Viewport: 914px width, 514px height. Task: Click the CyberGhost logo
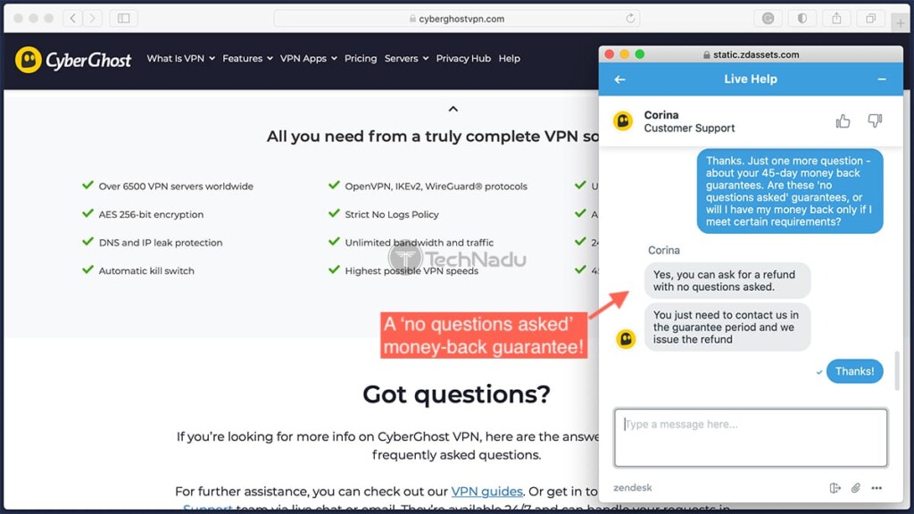pos(73,60)
